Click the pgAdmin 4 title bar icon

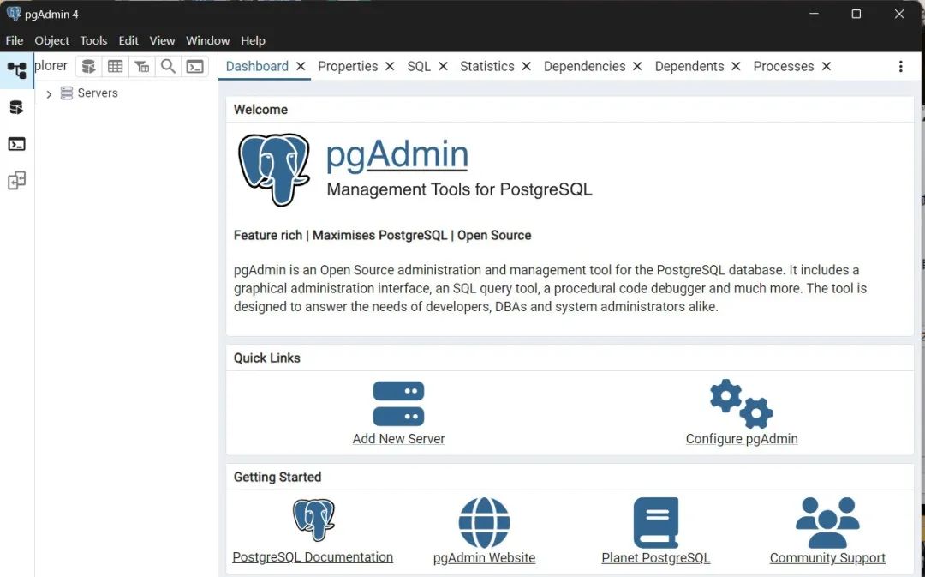click(x=14, y=14)
